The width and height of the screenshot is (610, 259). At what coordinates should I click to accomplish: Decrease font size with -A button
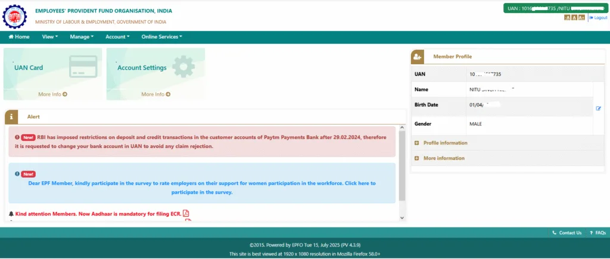(x=567, y=18)
